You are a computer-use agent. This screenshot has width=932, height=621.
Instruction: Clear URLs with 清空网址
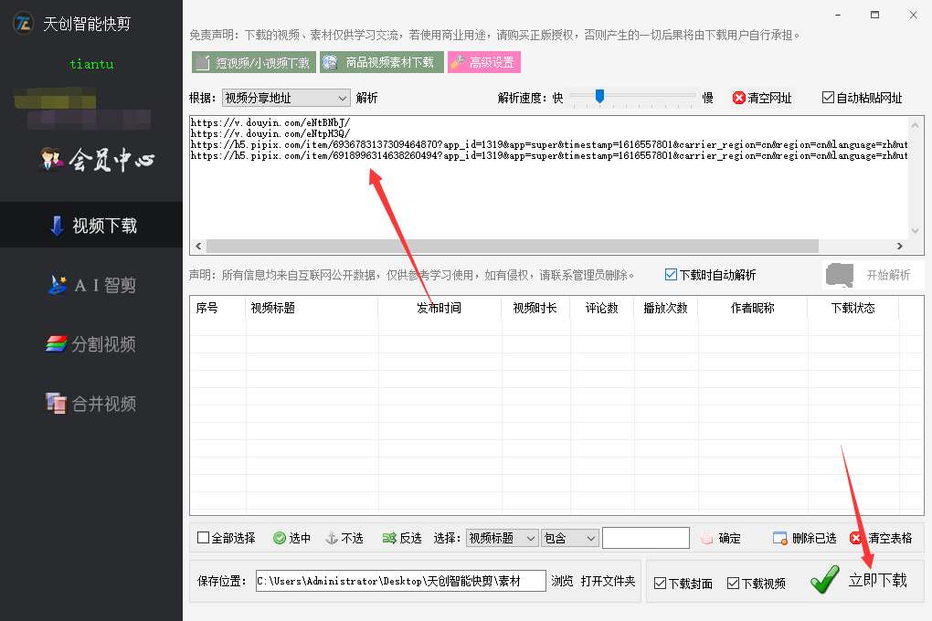762,98
